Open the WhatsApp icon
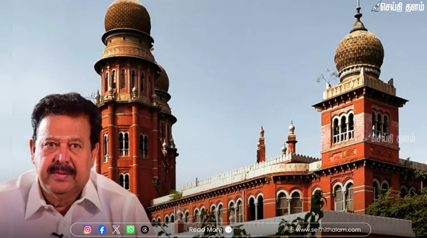The height and width of the screenshot is (238, 427). 130,229
